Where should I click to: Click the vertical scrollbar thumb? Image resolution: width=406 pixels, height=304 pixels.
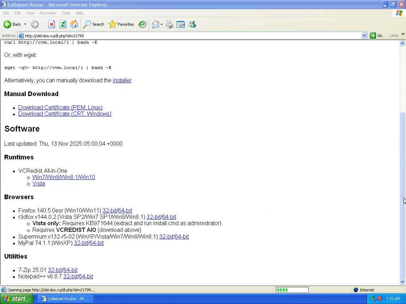[402, 195]
